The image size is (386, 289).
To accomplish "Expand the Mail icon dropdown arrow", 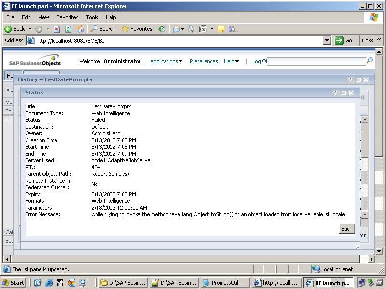I will tap(182, 29).
